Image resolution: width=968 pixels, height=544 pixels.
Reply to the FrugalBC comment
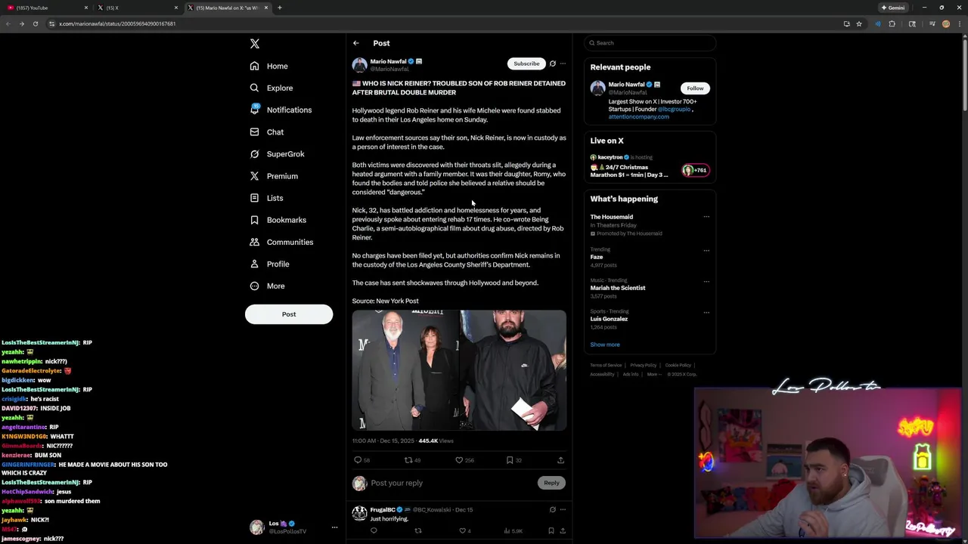pos(374,530)
